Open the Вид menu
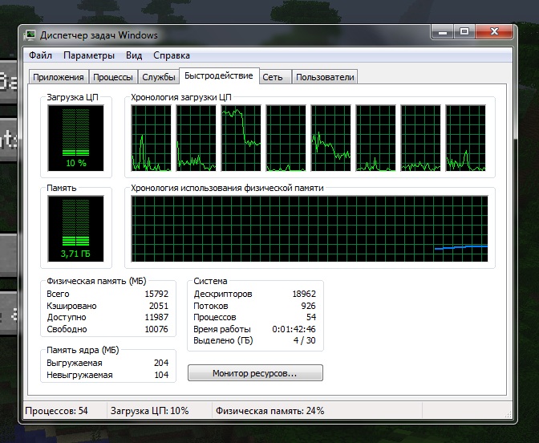Image resolution: width=539 pixels, height=443 pixels. 134,55
